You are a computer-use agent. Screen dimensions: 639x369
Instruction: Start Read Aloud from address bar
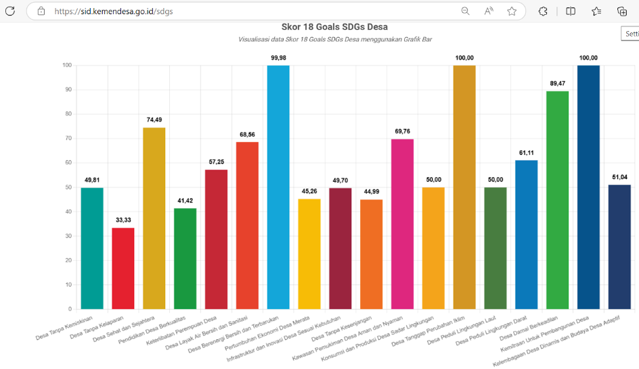(x=489, y=11)
